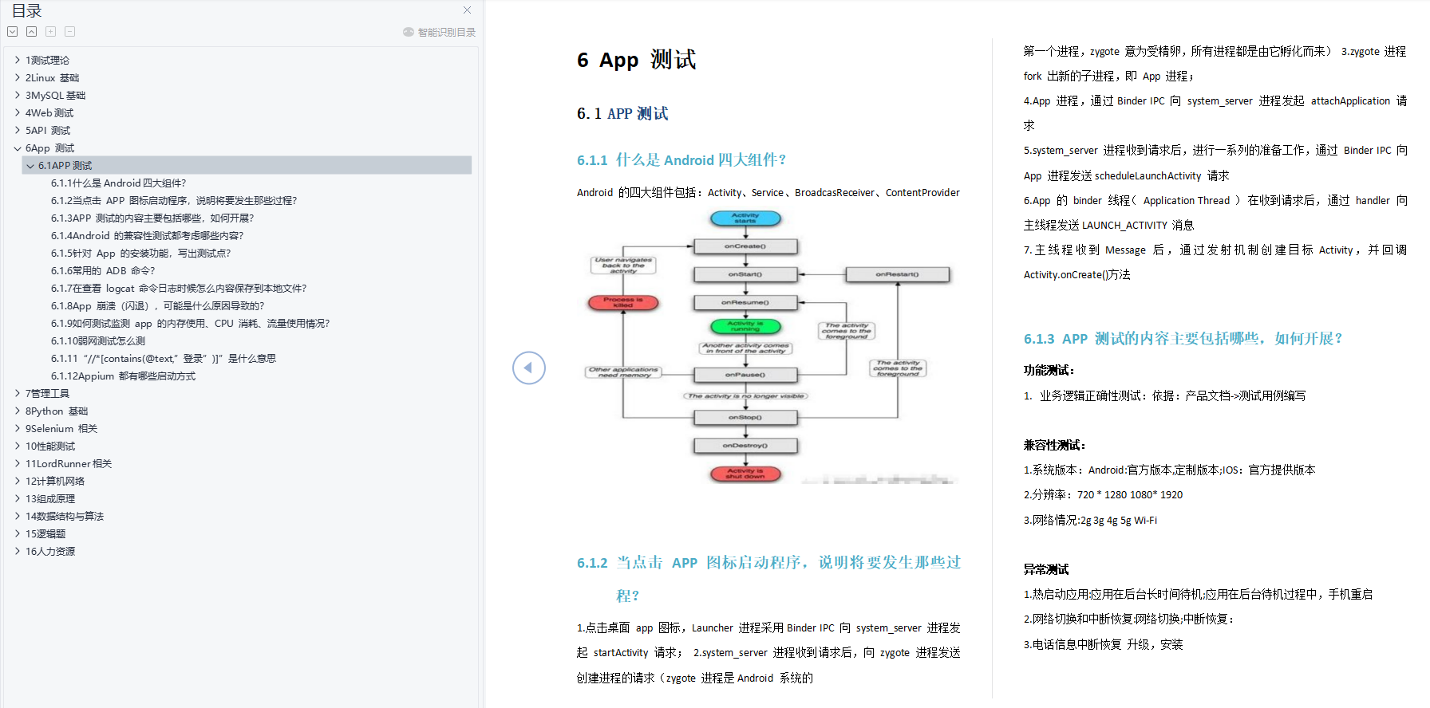1430x708 pixels.
Task: Expand the 15逻辑题 chapter
Action: 18,533
